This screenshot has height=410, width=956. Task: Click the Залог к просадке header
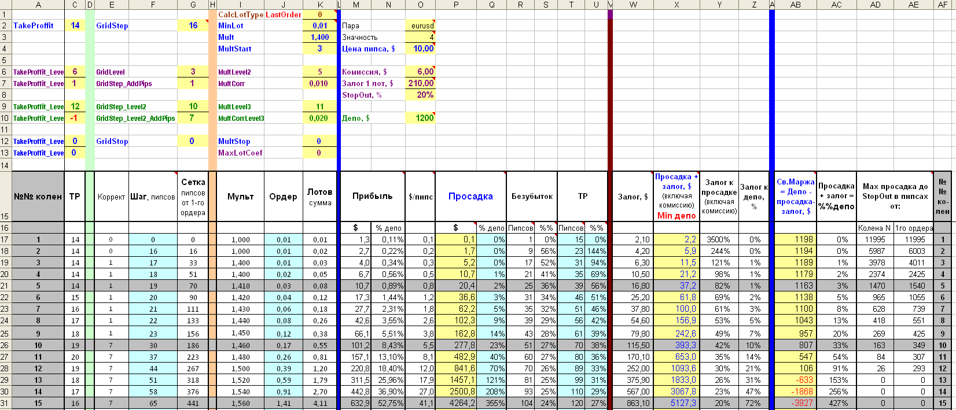pos(719,197)
